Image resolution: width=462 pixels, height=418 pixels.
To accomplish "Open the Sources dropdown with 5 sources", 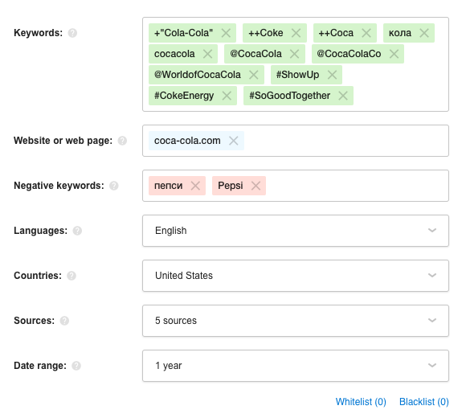I will tap(296, 321).
